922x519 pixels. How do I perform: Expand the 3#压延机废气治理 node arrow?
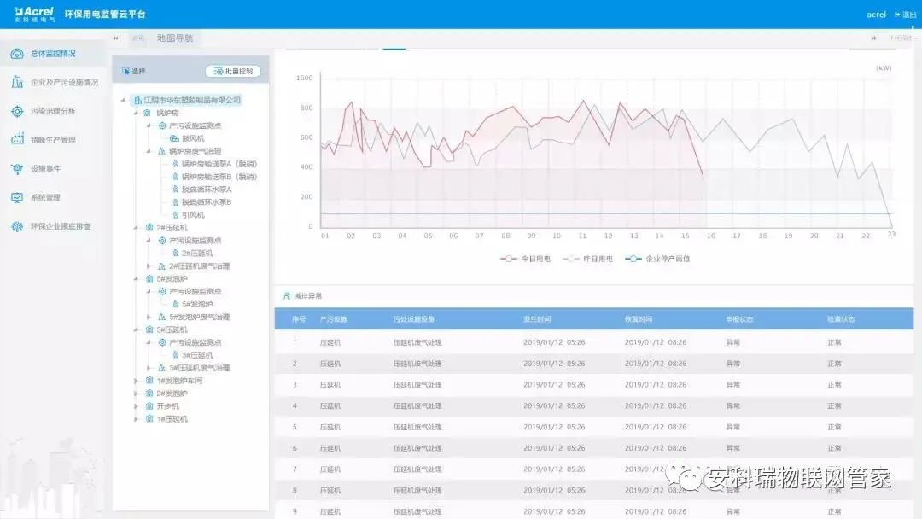149,369
